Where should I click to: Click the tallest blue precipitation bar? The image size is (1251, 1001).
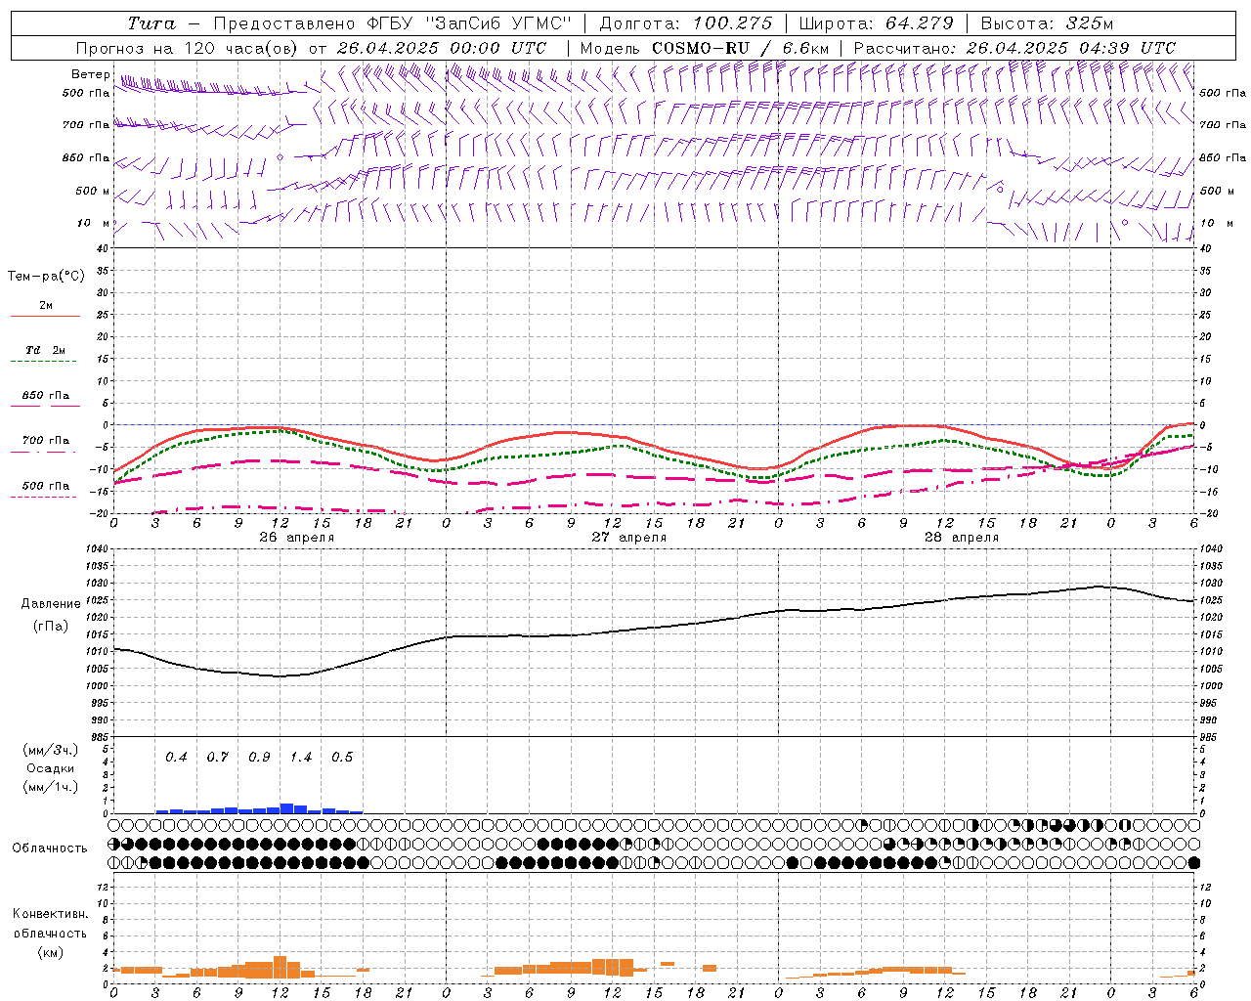pyautogui.click(x=286, y=808)
